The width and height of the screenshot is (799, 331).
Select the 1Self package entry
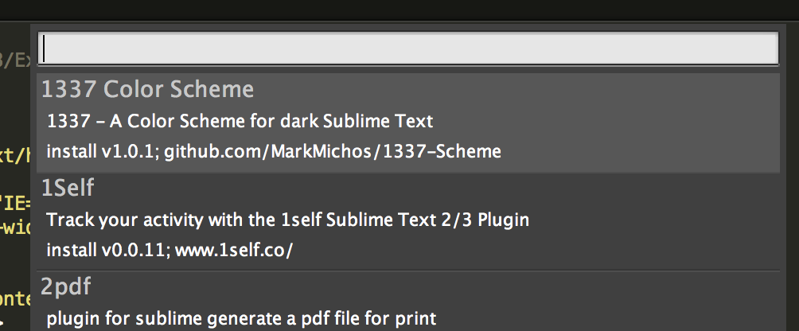[x=407, y=221]
